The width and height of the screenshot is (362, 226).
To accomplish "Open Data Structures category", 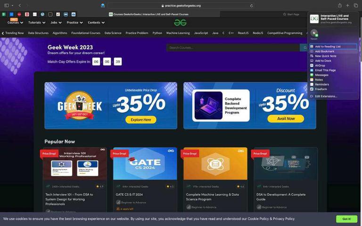I will [38, 33].
